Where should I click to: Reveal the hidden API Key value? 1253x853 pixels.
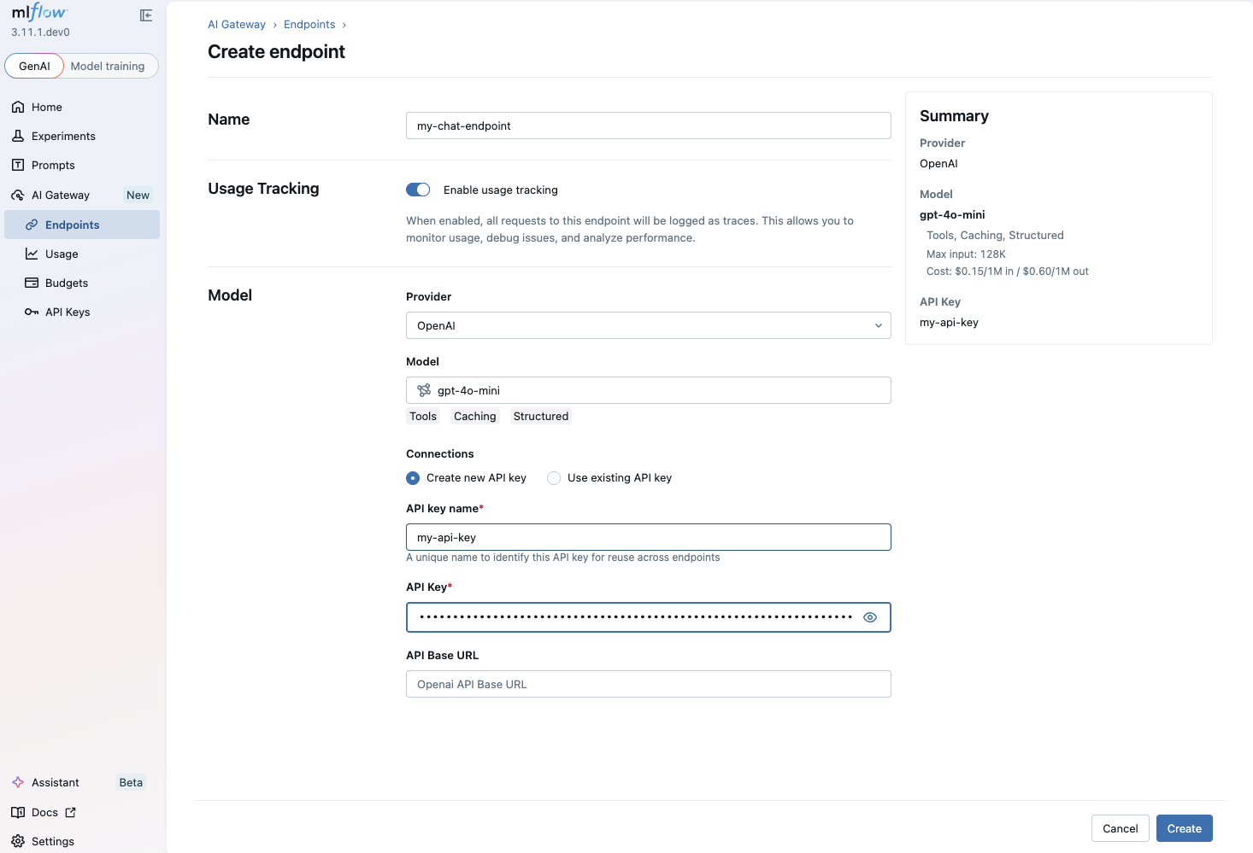point(870,616)
